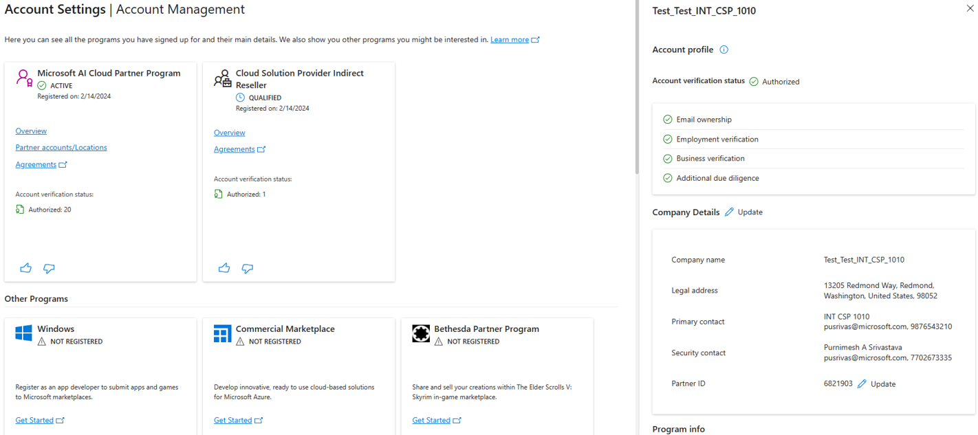The height and width of the screenshot is (435, 978).
Task: Click thumbs down on Microsoft AI Cloud Partner card
Action: coord(49,269)
